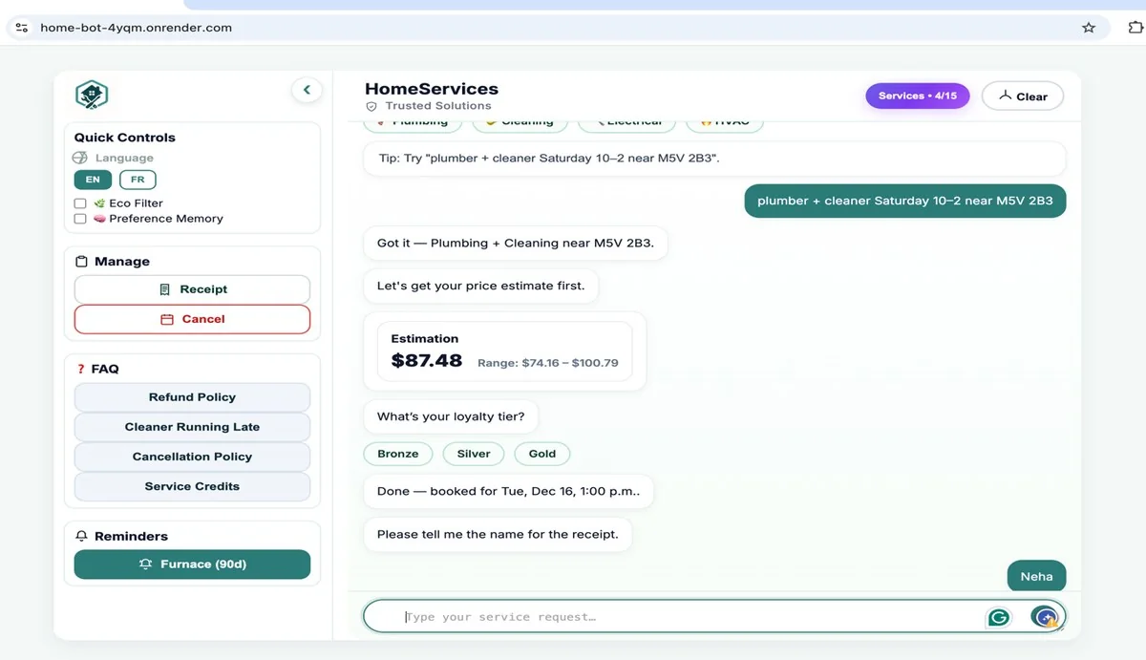This screenshot has height=660, width=1146.
Task: Switch language to FR
Action: [138, 180]
